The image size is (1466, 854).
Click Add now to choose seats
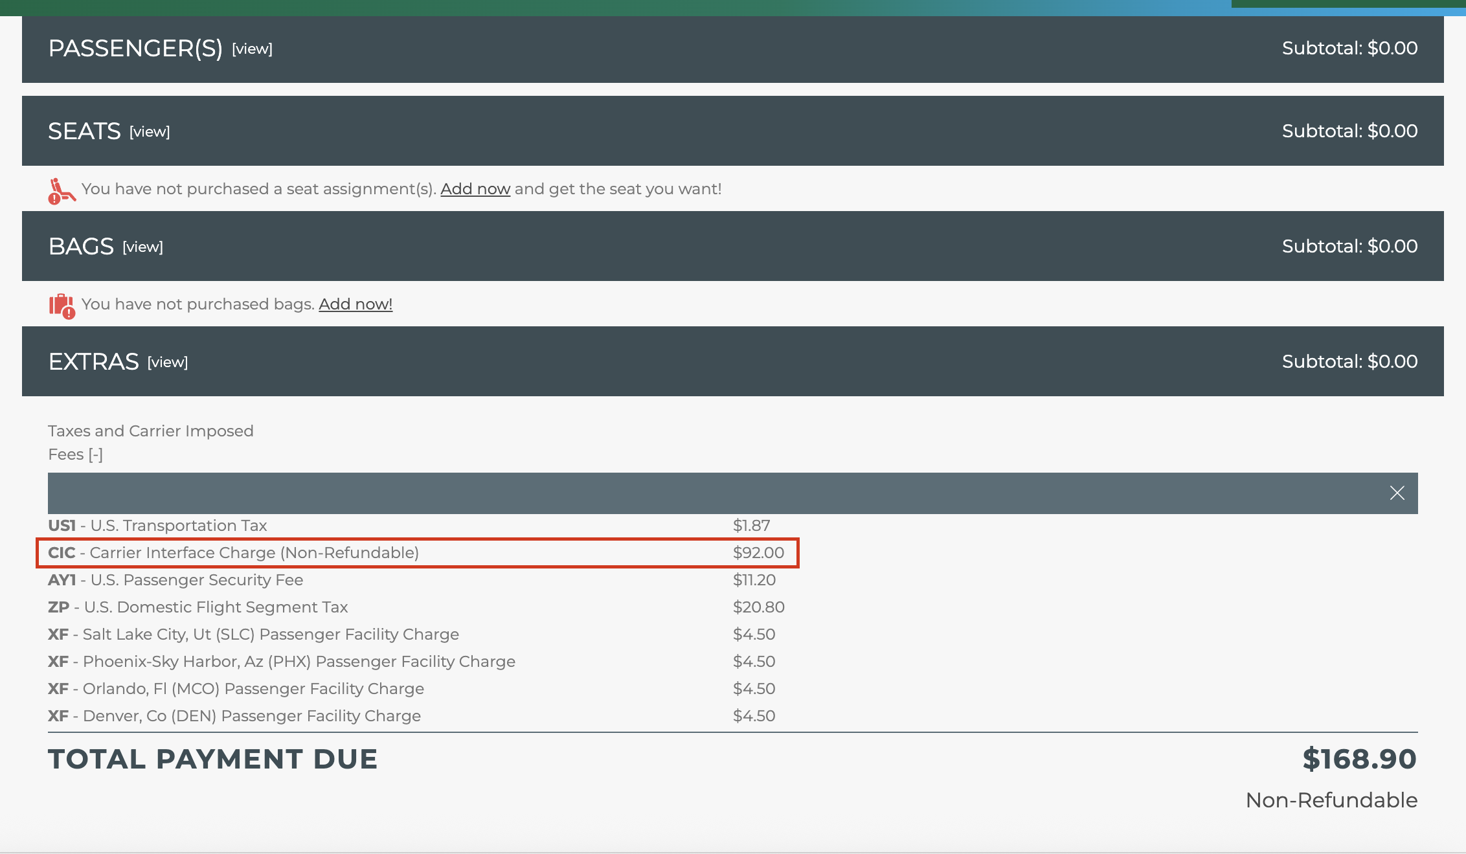click(475, 189)
